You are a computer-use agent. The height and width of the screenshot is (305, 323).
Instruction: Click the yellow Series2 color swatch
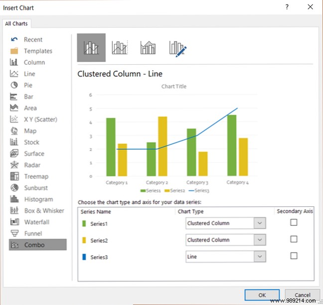tap(84, 240)
